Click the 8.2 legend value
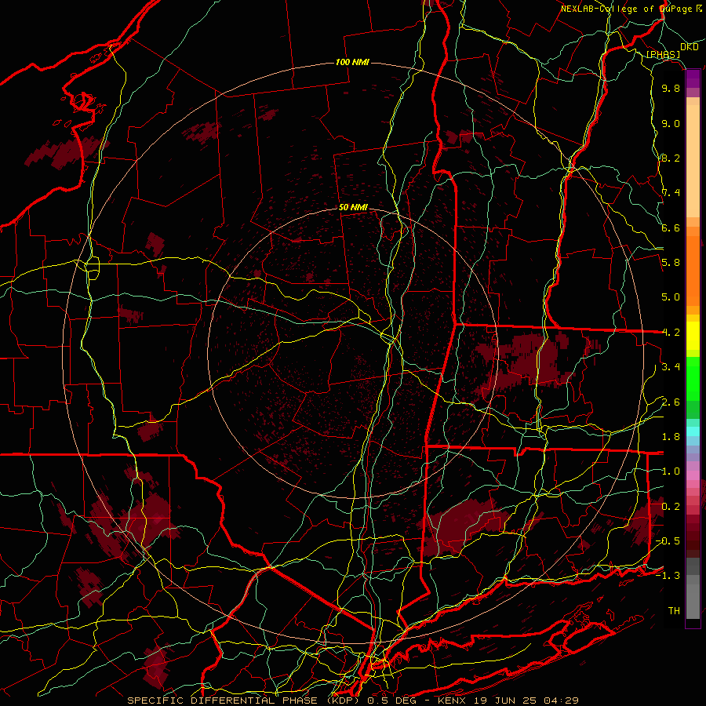This screenshot has width=706, height=706. [671, 158]
